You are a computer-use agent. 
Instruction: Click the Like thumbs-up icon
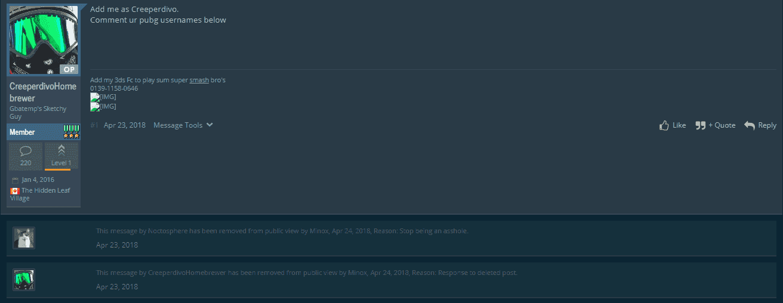point(664,125)
